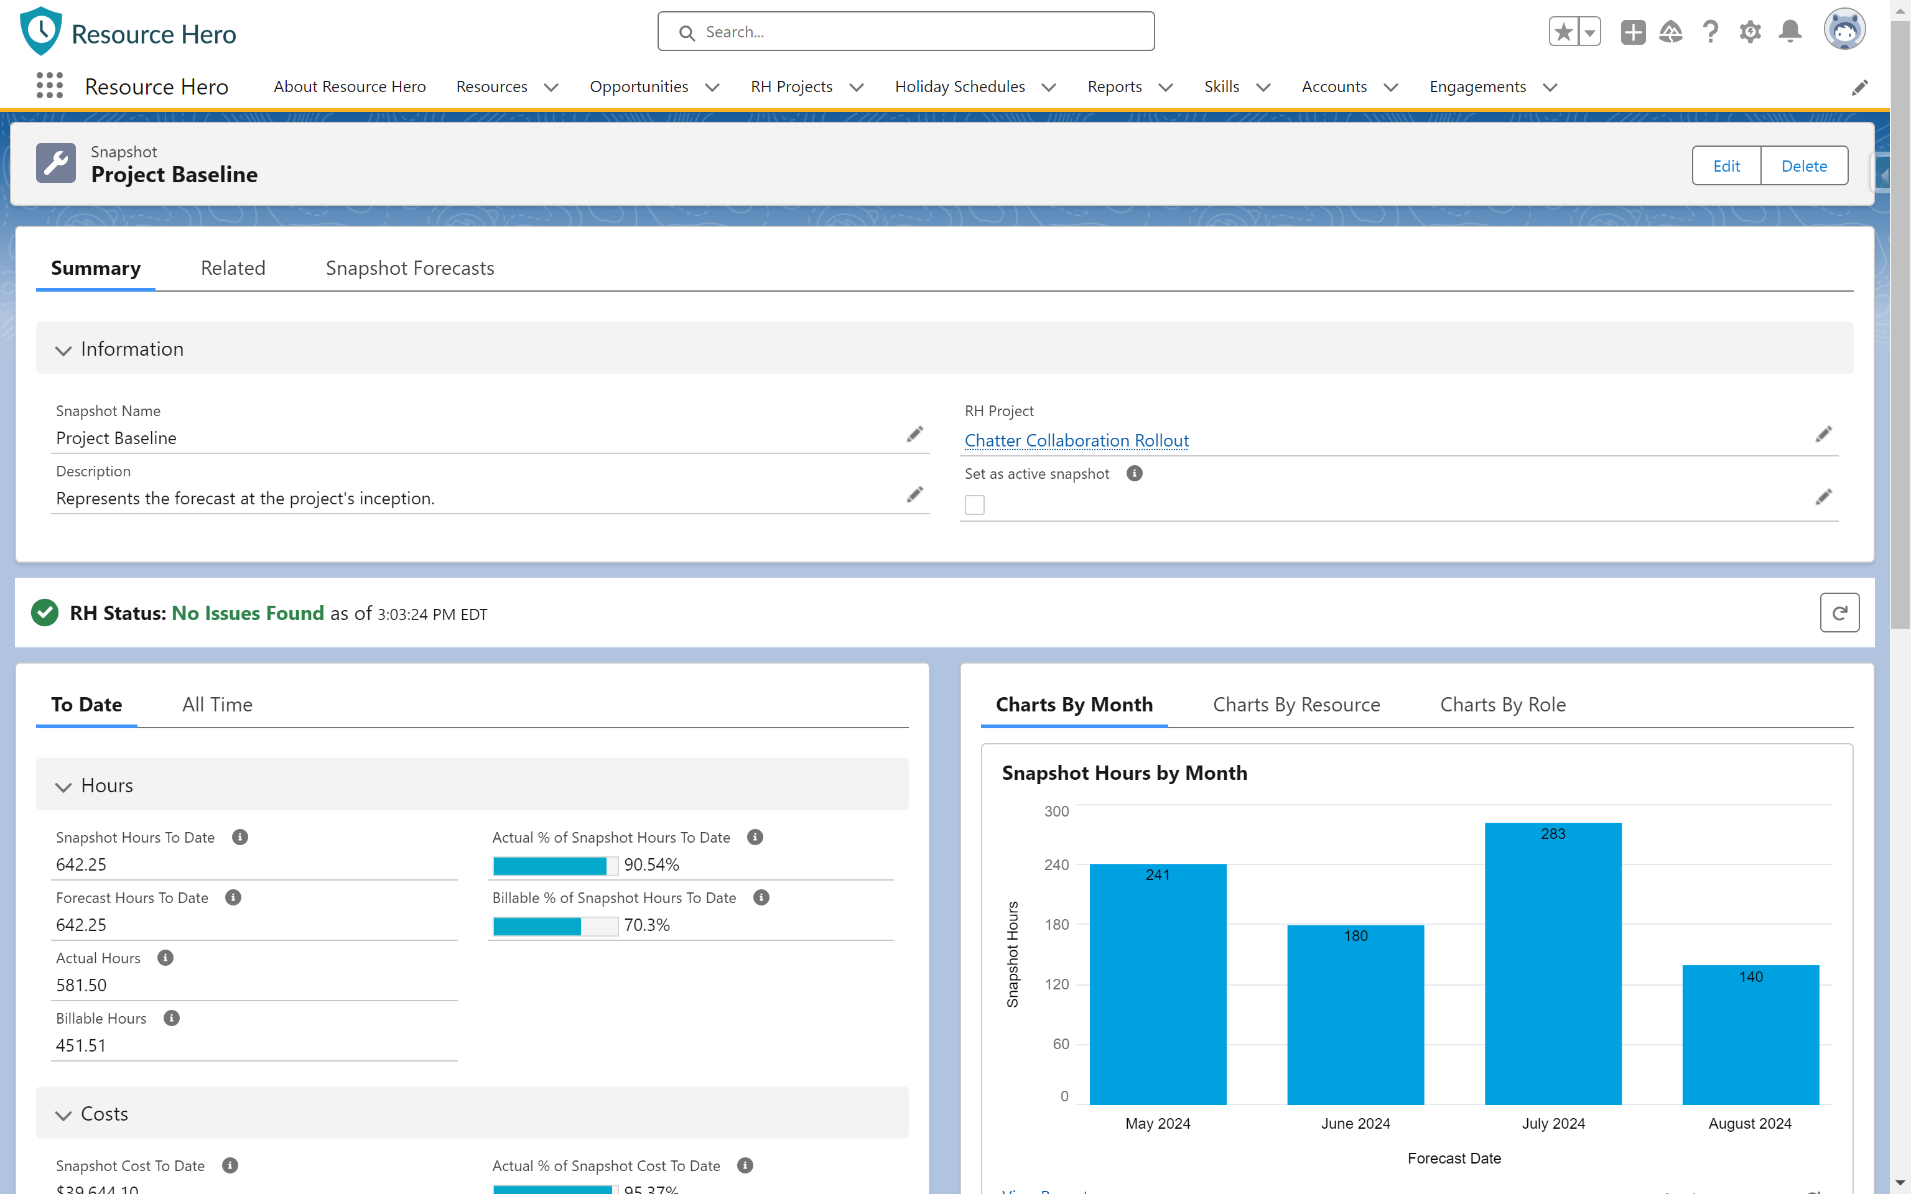Open Chatter Collaboration Rollout project link
Image resolution: width=1911 pixels, height=1194 pixels.
click(1076, 441)
